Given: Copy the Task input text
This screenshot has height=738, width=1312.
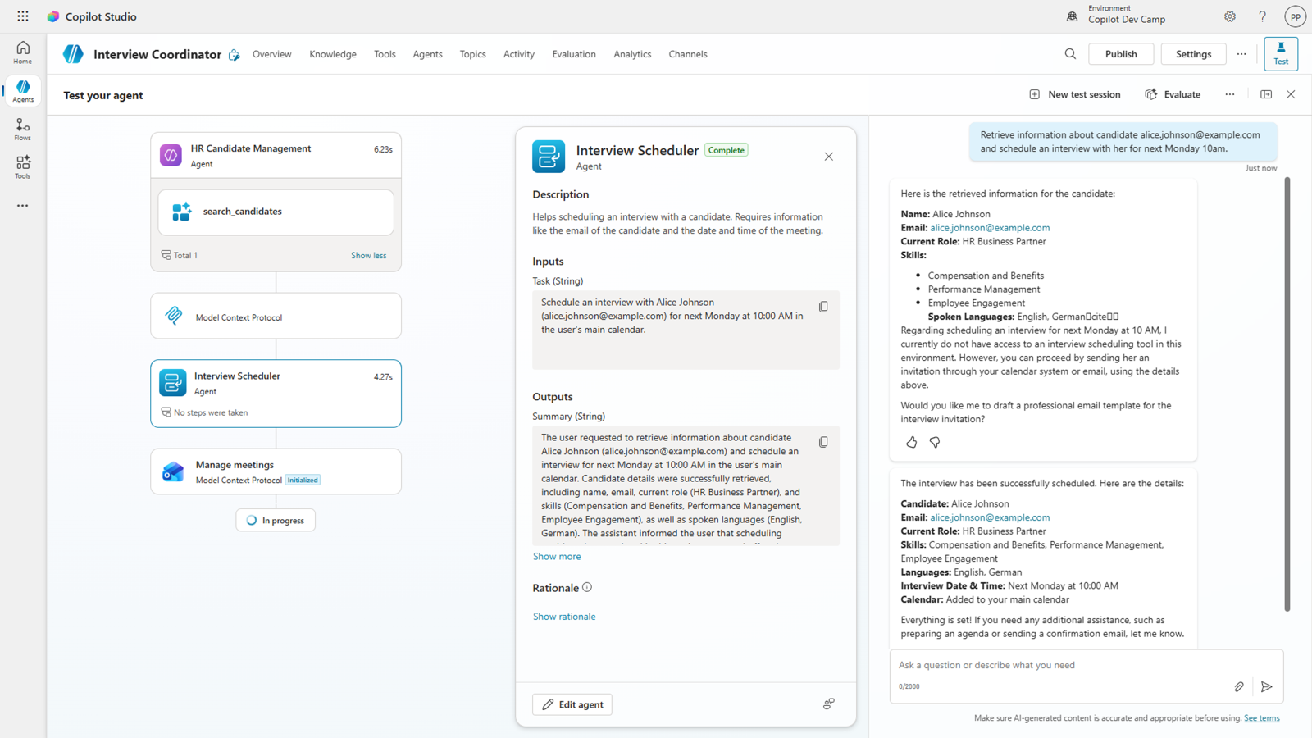Looking at the screenshot, I should pyautogui.click(x=823, y=306).
